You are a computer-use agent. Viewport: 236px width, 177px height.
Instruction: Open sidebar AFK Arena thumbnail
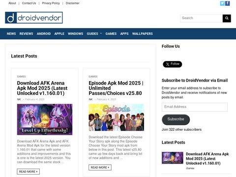point(173,158)
